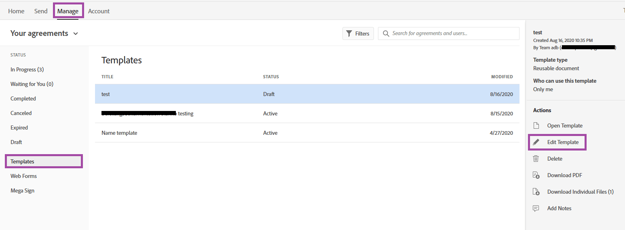Go to the Account tab
The height and width of the screenshot is (230, 625).
tap(99, 11)
